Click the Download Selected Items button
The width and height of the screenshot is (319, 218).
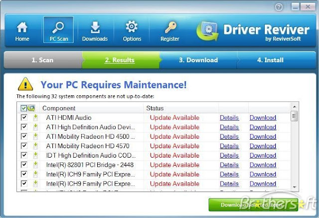tap(253, 205)
